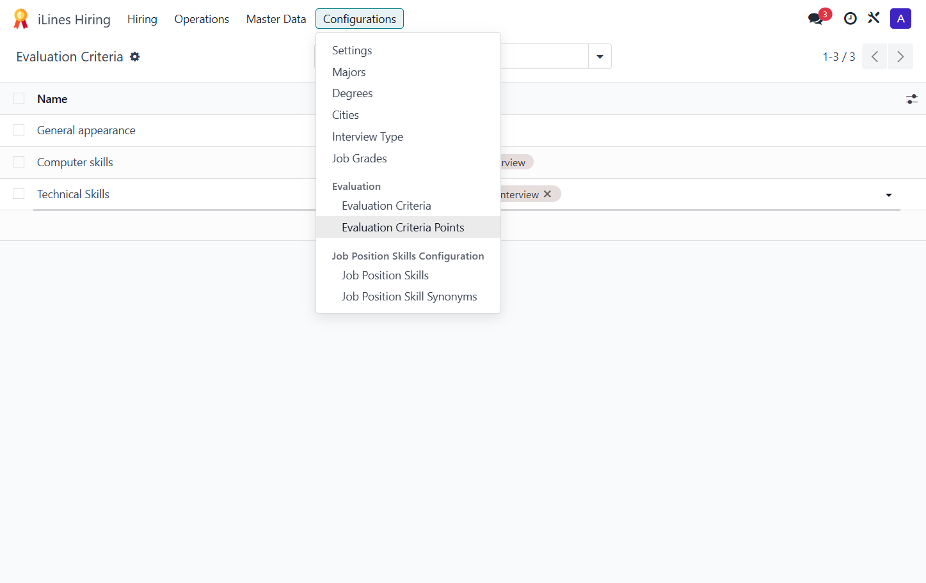
Task: Click the iLines Hiring ribbon logo
Action: coord(21,19)
